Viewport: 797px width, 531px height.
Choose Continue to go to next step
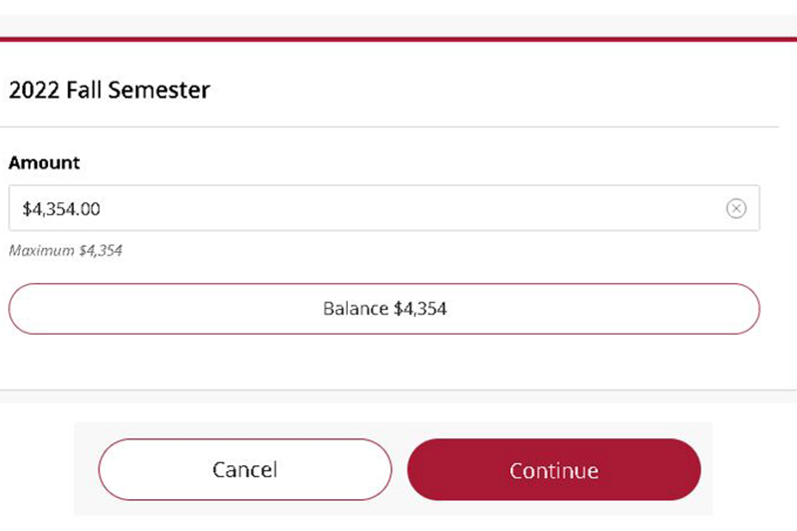tap(554, 469)
